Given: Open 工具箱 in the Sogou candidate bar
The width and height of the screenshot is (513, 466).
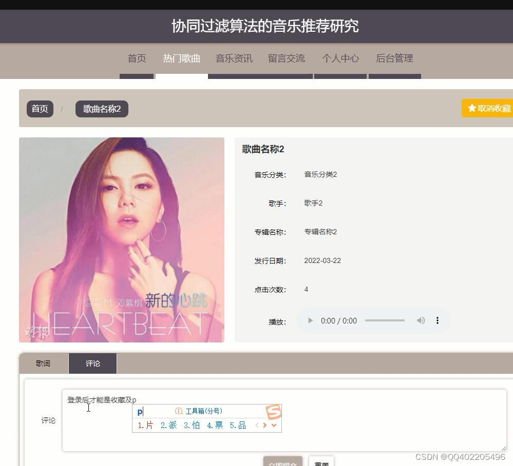Looking at the screenshot, I should tap(204, 411).
